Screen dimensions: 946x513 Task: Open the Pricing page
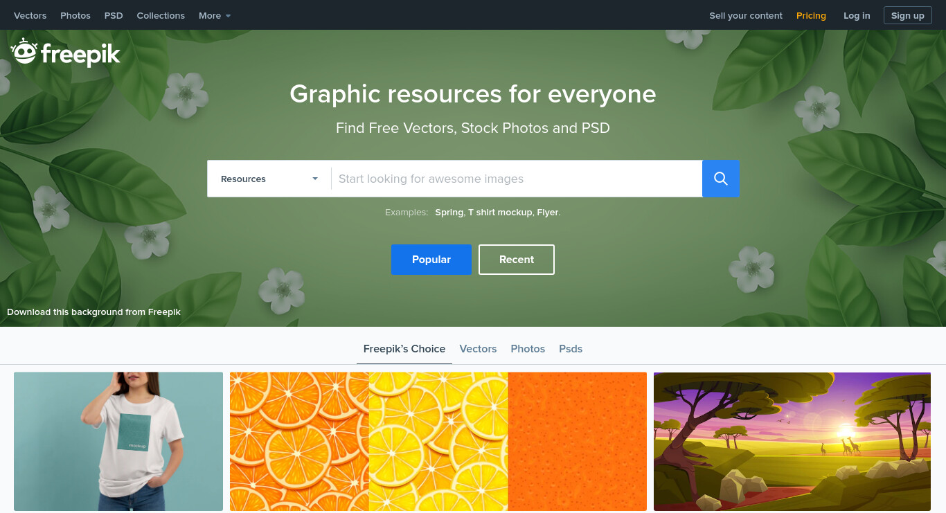click(x=811, y=15)
